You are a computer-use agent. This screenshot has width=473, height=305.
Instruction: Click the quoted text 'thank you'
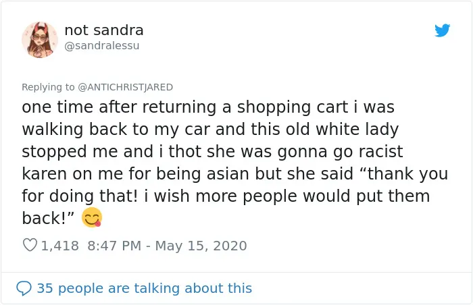tap(407, 174)
